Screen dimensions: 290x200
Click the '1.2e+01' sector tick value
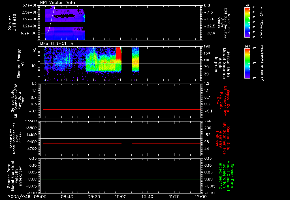pyautogui.click(x=29, y=26)
